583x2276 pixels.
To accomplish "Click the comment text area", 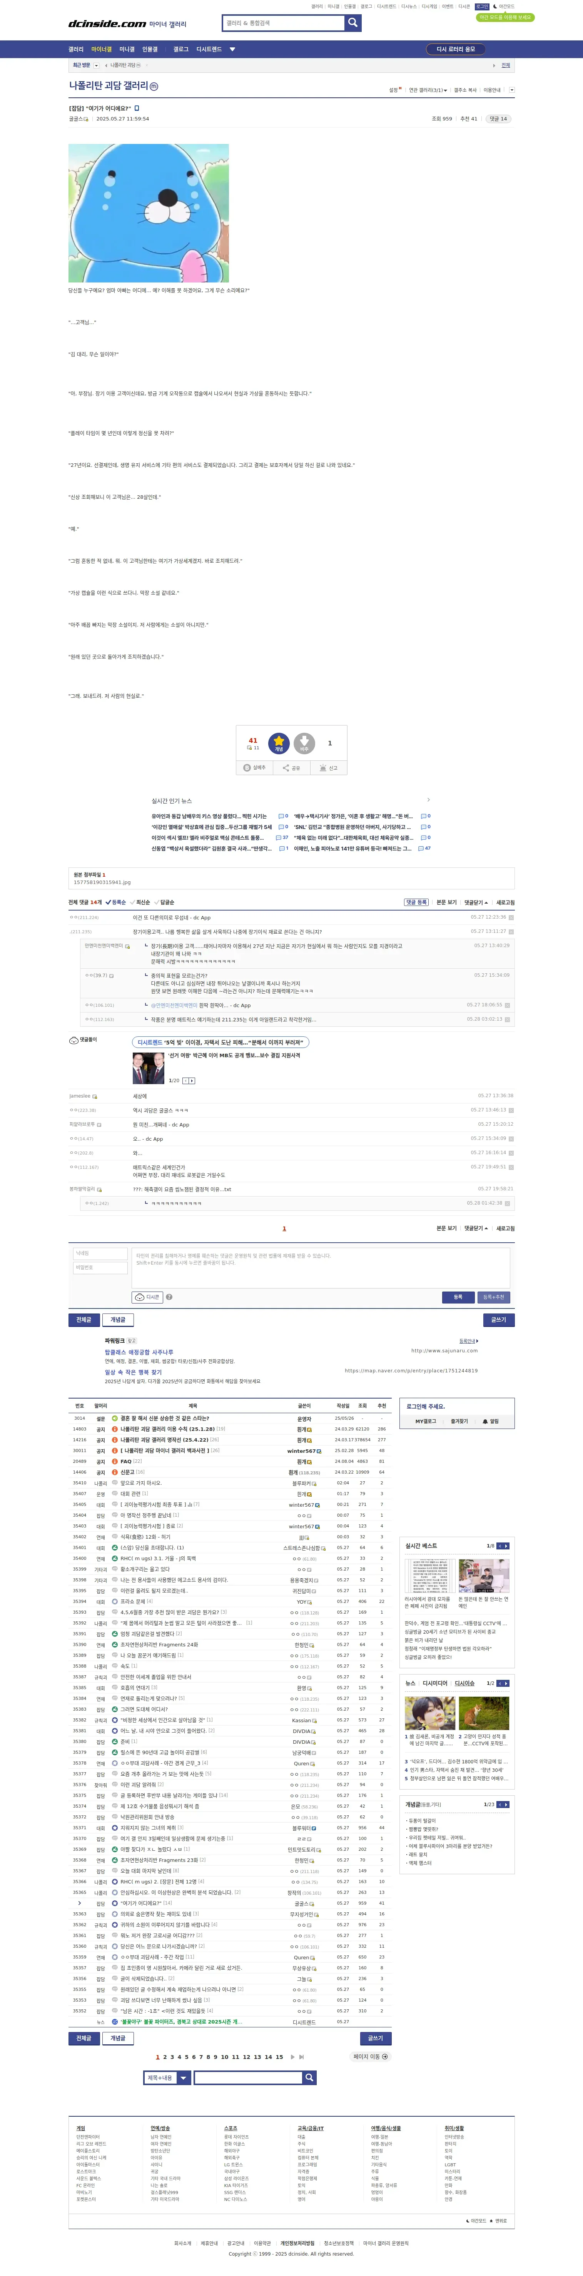I will tap(321, 1268).
